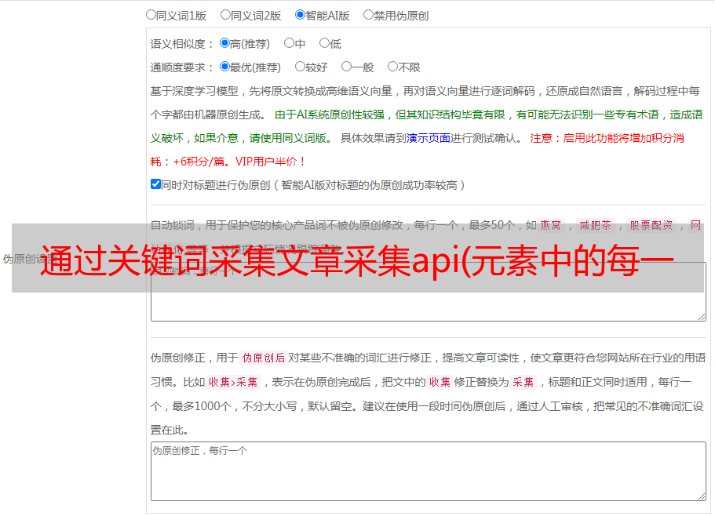Toggle 同时对标题进行伪原创 checkbox
Image resolution: width=715 pixels, height=516 pixels.
click(155, 184)
